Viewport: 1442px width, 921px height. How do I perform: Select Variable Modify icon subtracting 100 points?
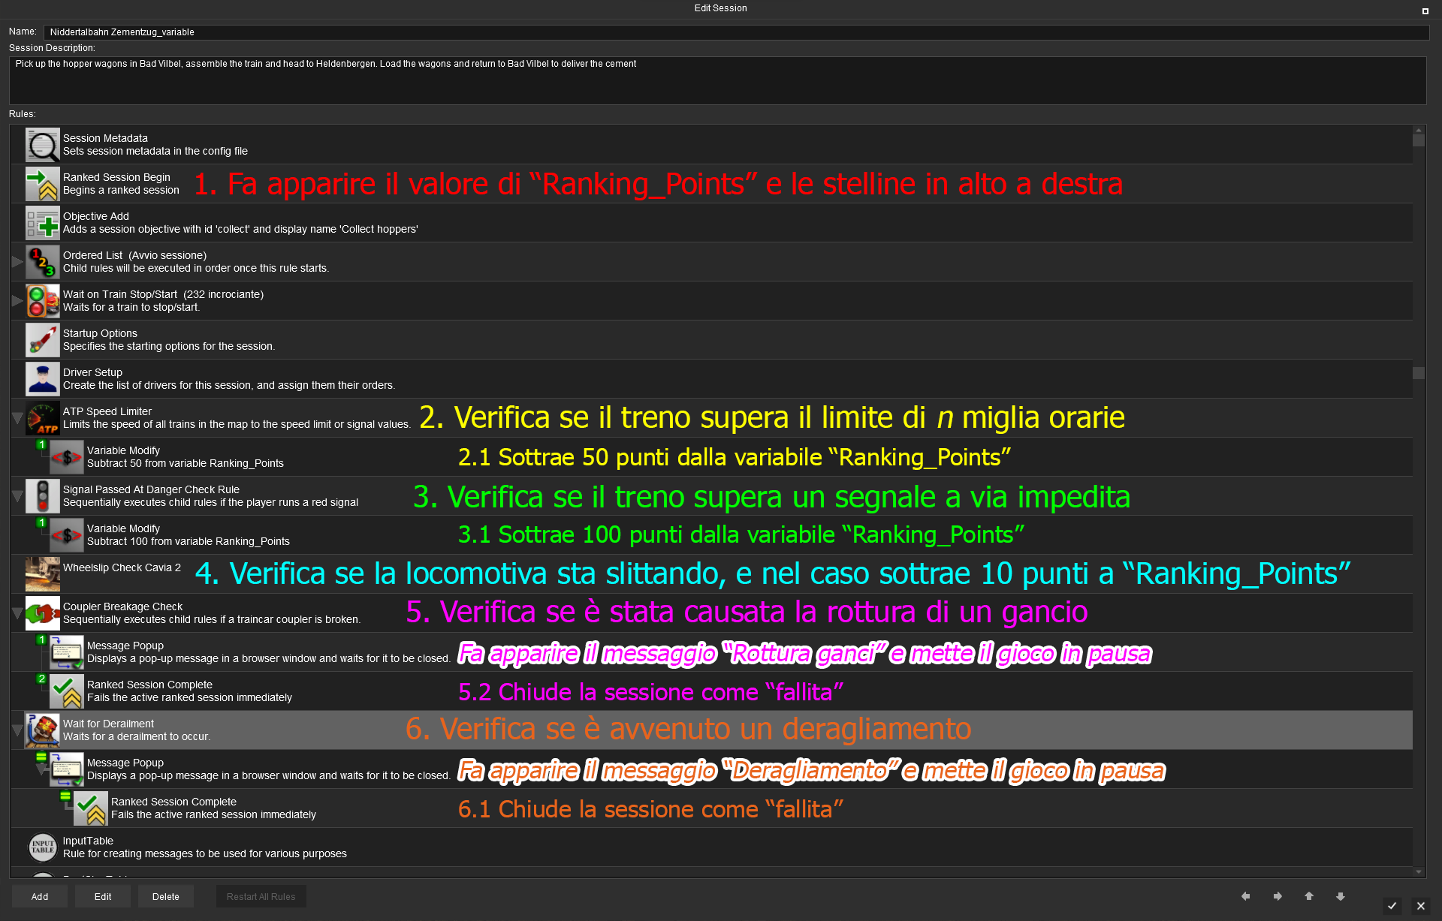pyautogui.click(x=66, y=535)
